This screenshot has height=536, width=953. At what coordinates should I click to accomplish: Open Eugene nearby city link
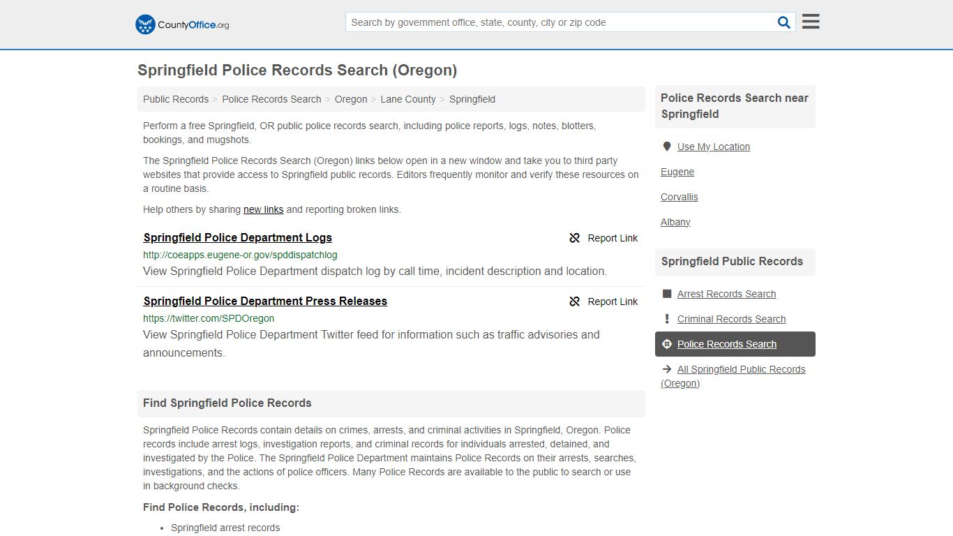677,172
